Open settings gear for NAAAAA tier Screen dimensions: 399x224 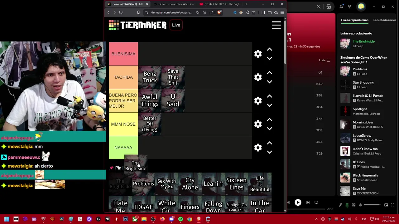(x=258, y=147)
